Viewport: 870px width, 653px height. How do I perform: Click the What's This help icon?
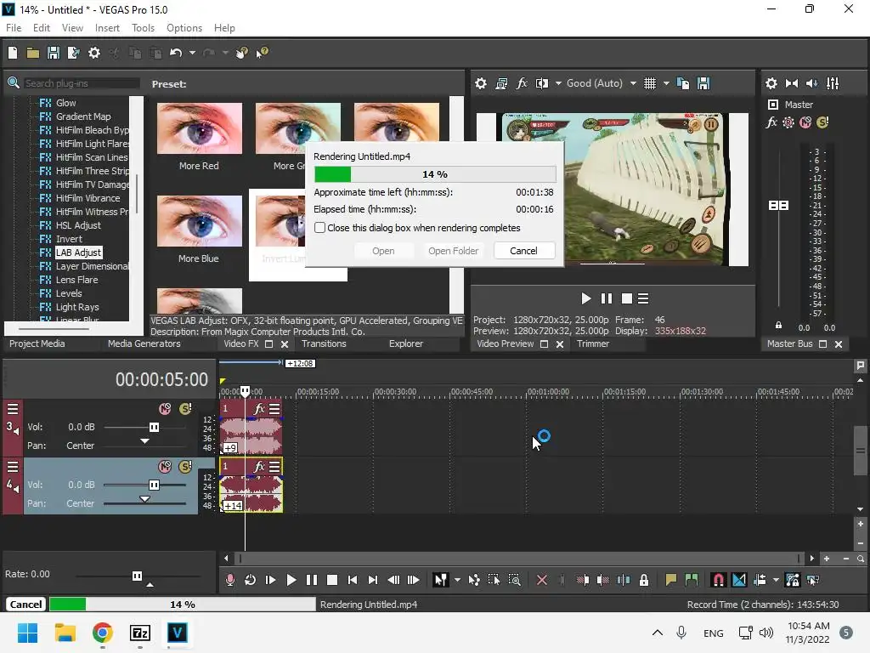262,53
